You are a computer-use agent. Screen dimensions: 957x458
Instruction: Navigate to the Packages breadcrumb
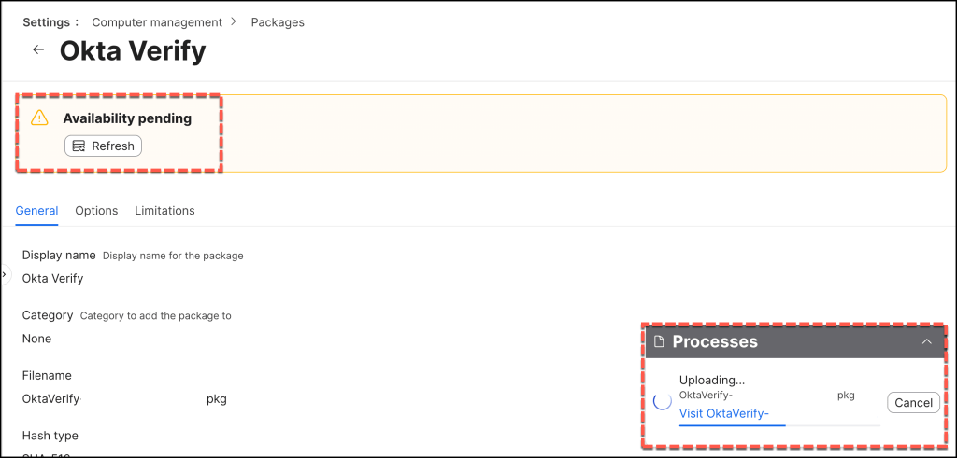pyautogui.click(x=278, y=22)
